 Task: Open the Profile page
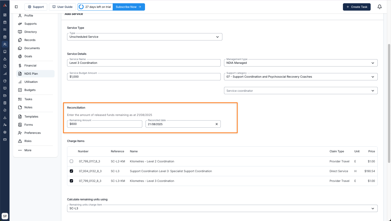(x=35, y=15)
